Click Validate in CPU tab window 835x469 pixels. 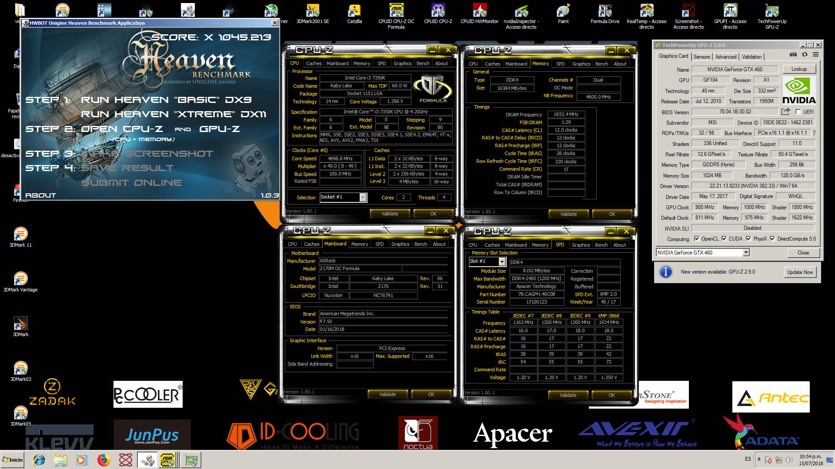click(390, 214)
